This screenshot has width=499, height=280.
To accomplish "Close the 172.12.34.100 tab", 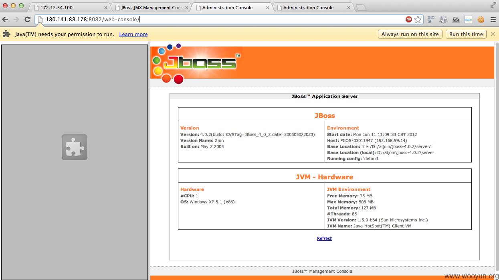I will 106,8.
